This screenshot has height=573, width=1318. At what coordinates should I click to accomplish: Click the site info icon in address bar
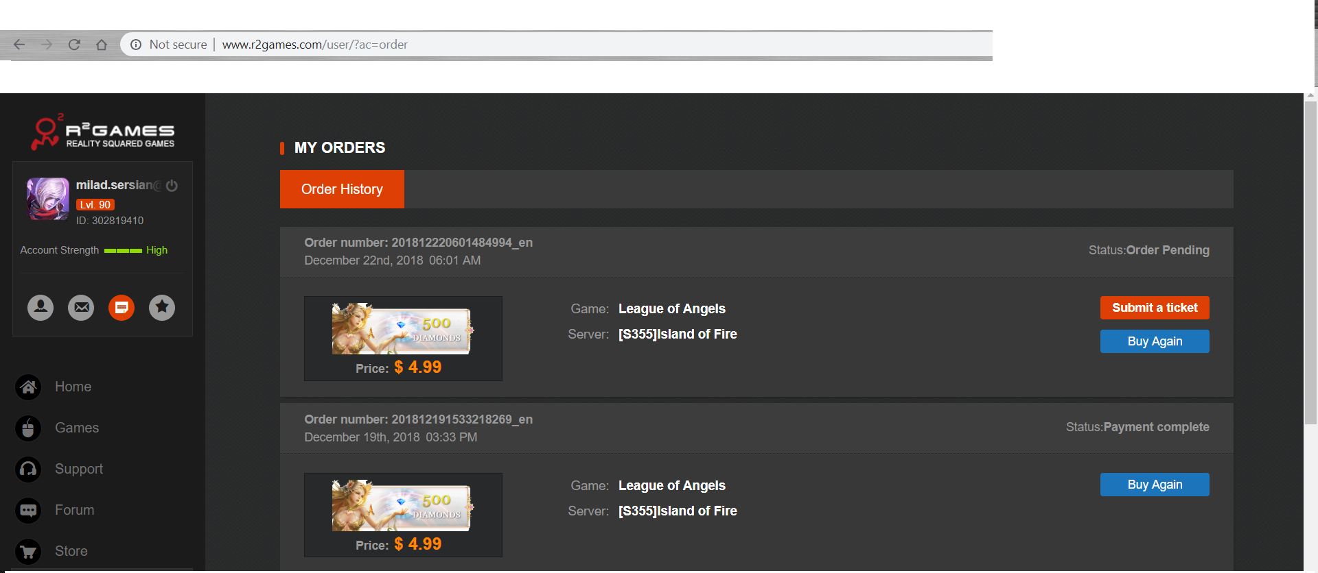[136, 45]
